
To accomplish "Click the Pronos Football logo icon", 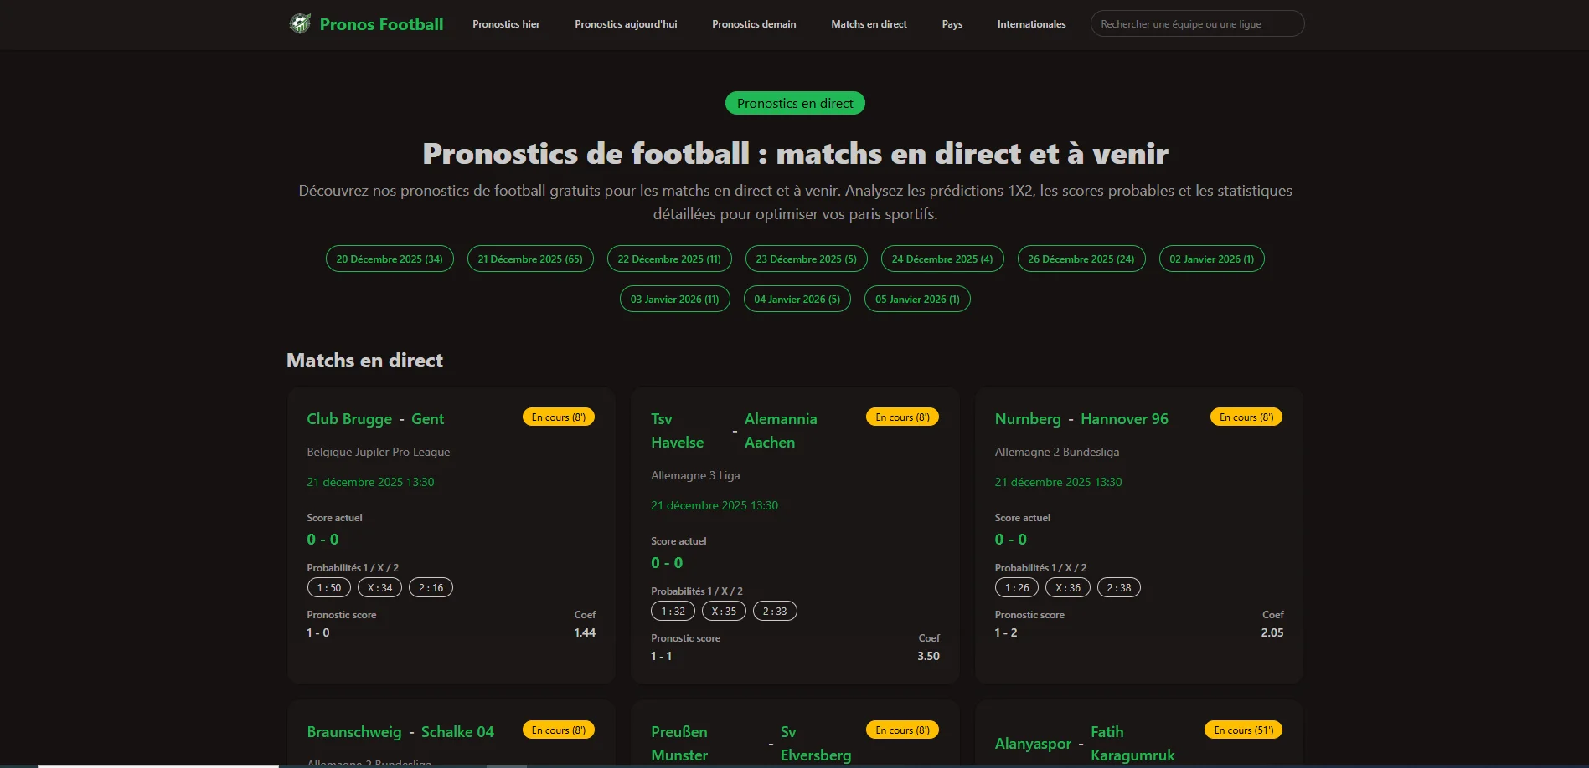I will pos(301,23).
